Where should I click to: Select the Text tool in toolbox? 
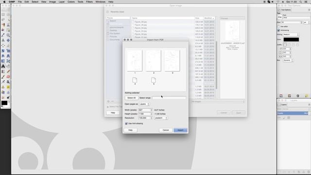point(3,66)
